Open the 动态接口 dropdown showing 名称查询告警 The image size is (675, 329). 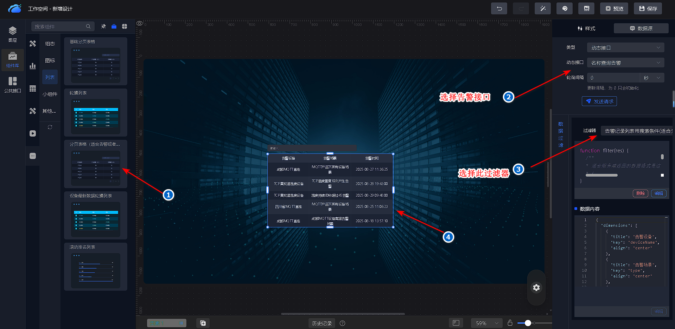625,63
